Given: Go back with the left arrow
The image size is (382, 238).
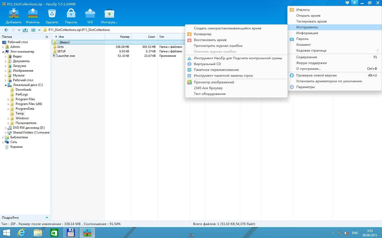Looking at the screenshot, I should (6, 30).
